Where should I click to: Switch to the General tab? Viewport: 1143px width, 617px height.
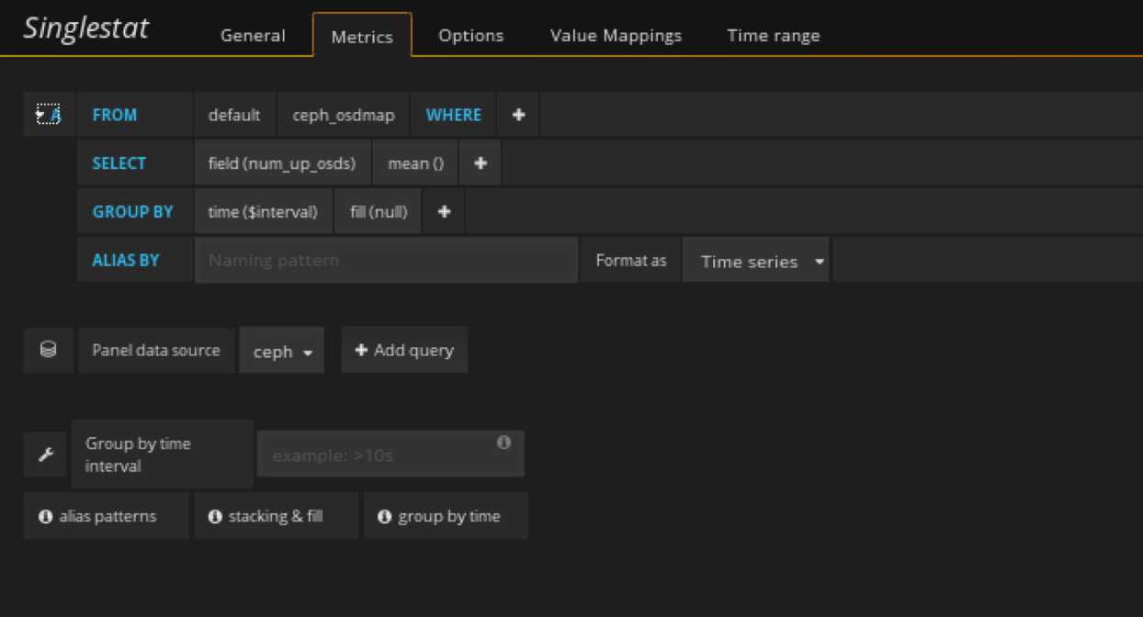click(253, 36)
